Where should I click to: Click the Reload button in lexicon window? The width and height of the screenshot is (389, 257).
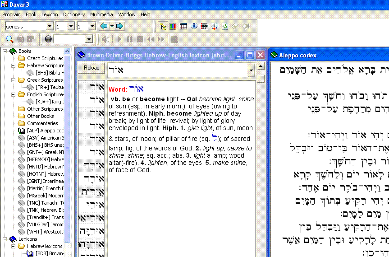tap(92, 68)
